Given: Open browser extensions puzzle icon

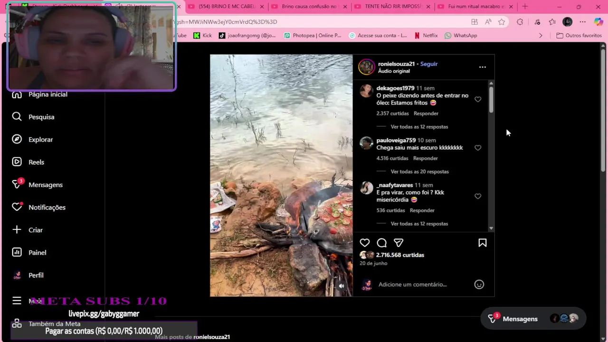Looking at the screenshot, I should [x=520, y=22].
